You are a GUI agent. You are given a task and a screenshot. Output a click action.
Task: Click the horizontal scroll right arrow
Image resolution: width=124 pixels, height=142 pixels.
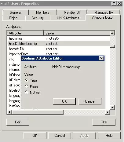pos(108,112)
